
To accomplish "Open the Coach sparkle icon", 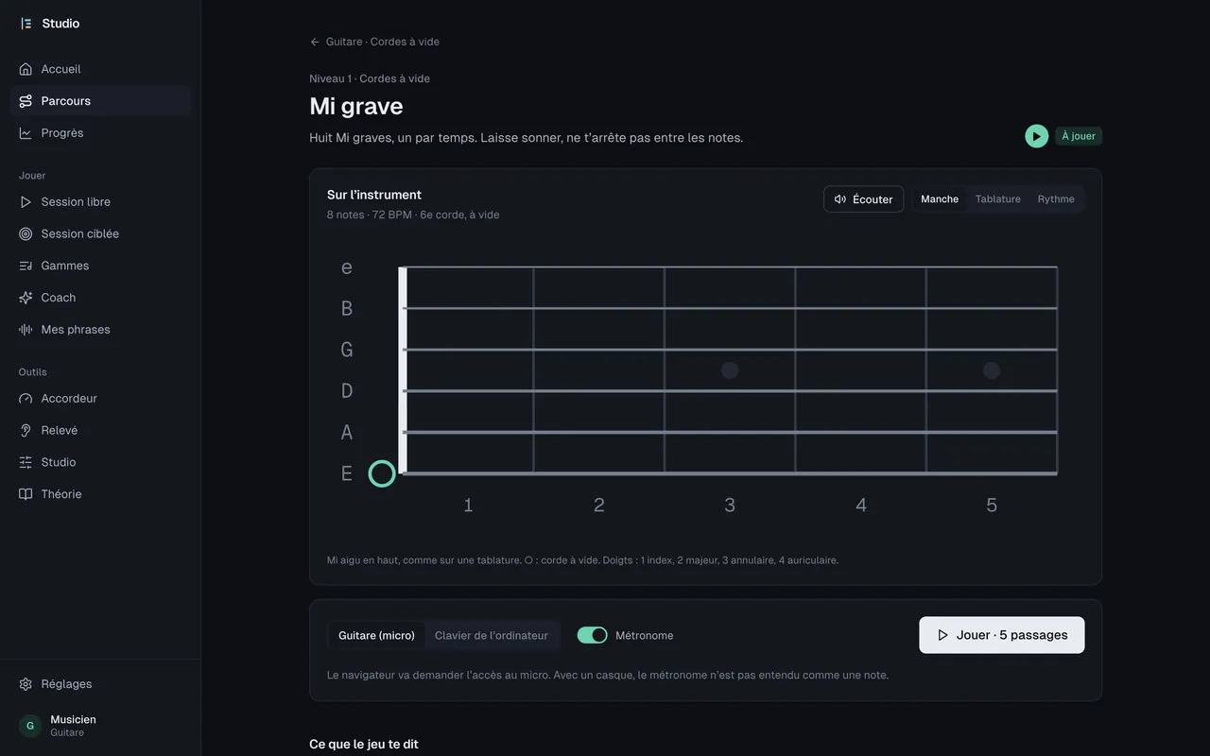I will (26, 298).
